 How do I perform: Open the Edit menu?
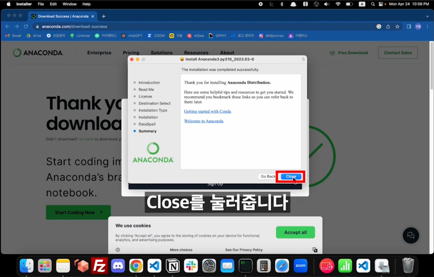coord(53,4)
